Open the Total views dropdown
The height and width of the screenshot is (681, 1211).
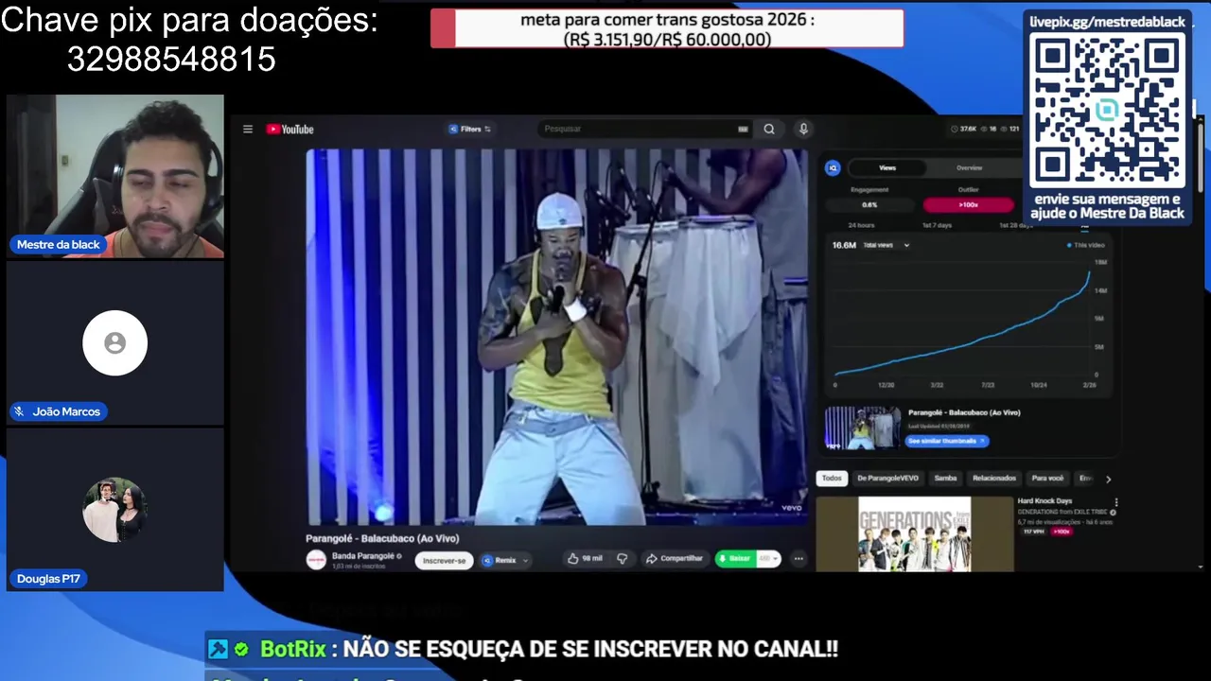point(886,245)
